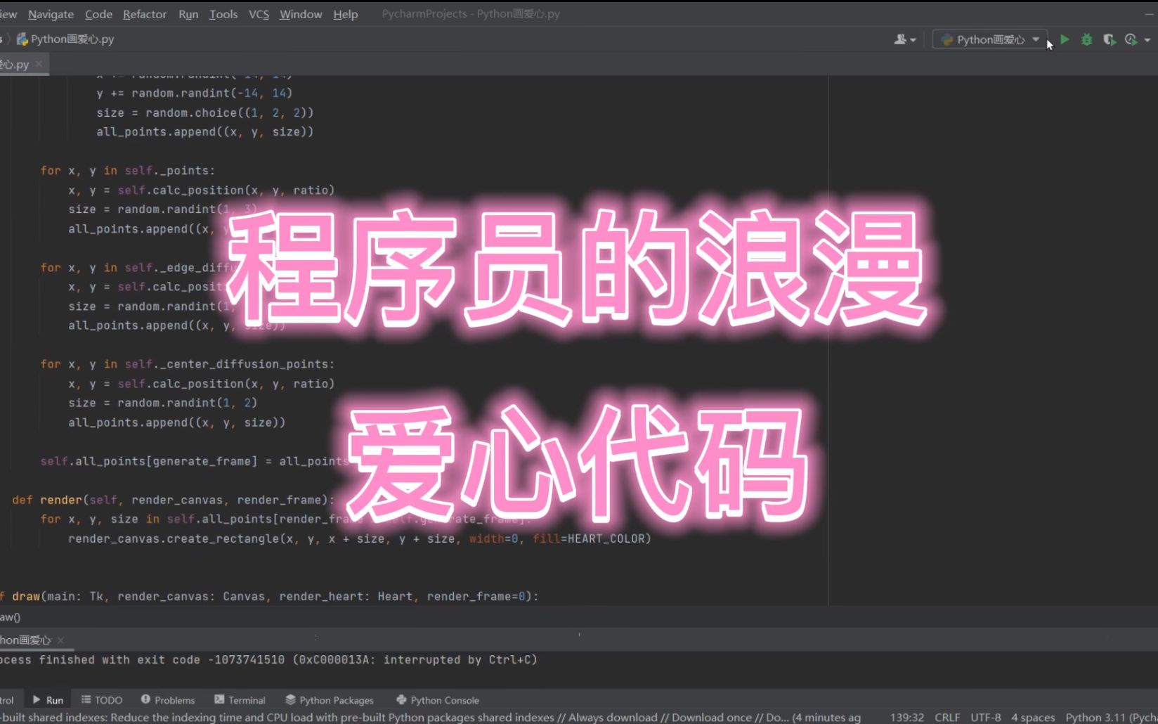Open the Refactor menu
Image resolution: width=1158 pixels, height=724 pixels.
click(144, 14)
